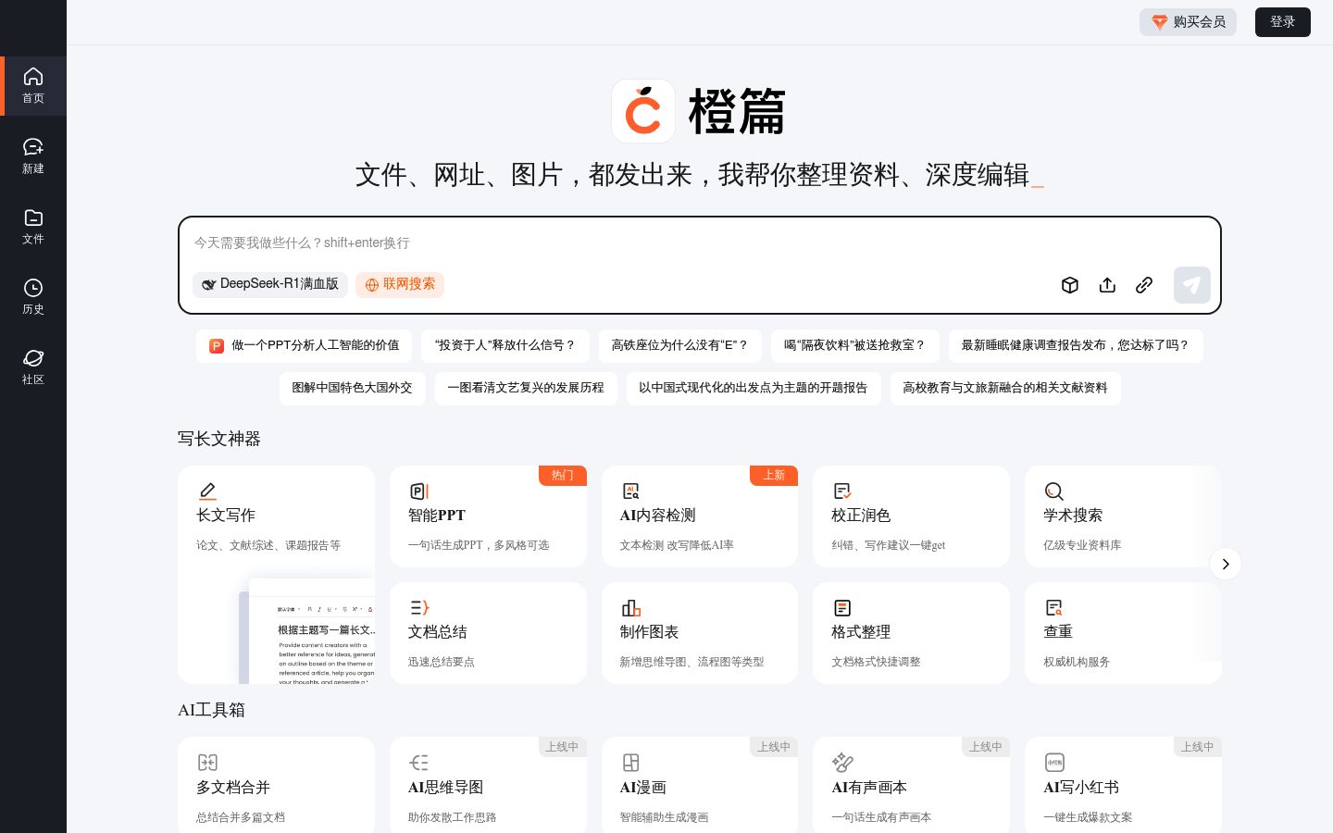Image resolution: width=1333 pixels, height=833 pixels.
Task: Open the 制作图表 card
Action: (x=700, y=633)
